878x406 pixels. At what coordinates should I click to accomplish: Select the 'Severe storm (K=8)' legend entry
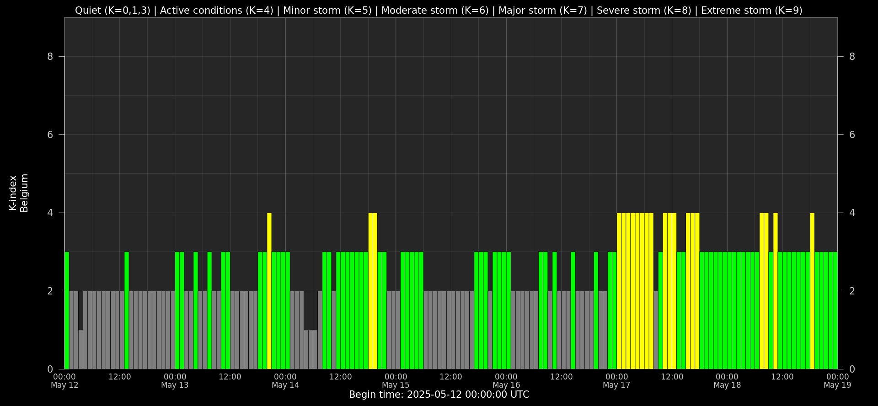644,11
